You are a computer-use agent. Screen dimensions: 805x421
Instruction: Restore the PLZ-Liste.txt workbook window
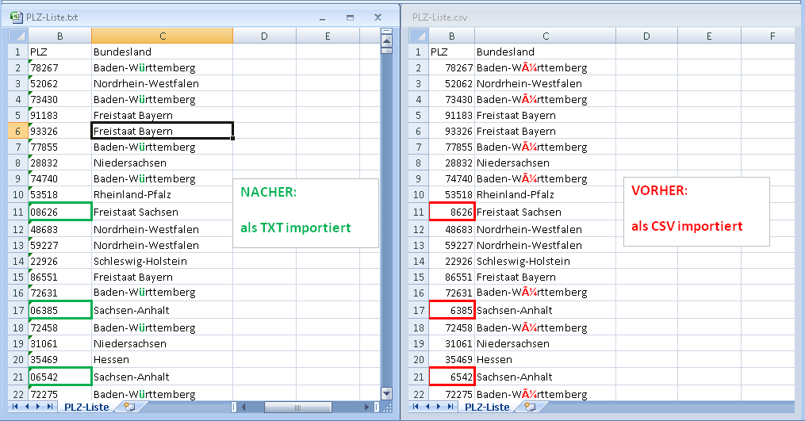pos(350,17)
